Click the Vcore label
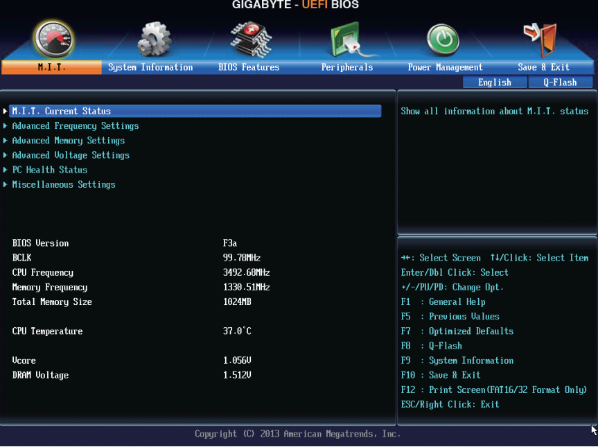 [24, 360]
